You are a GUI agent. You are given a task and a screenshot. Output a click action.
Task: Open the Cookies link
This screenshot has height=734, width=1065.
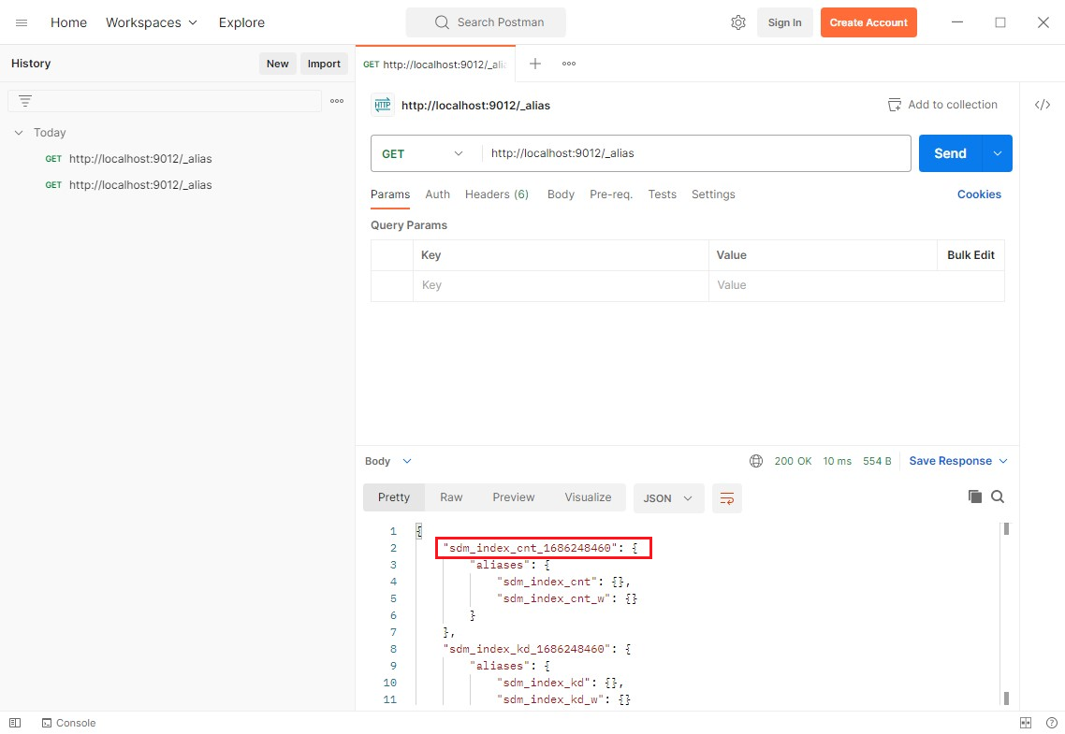pyautogui.click(x=979, y=194)
